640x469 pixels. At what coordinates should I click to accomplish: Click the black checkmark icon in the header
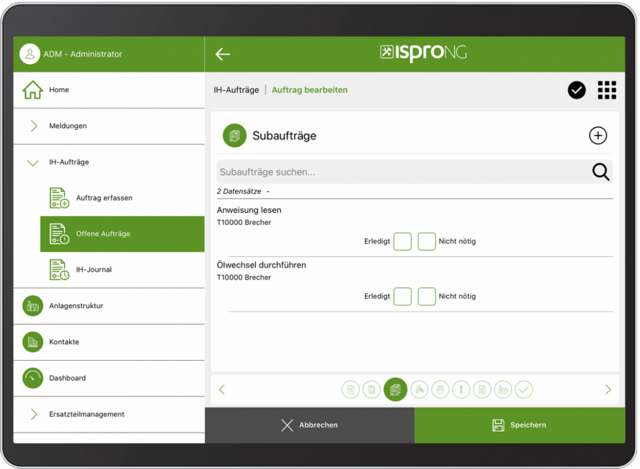tap(577, 90)
